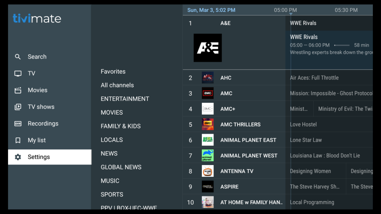Screen dimensions: 381x214
Task: Open the TV section label
Action: click(x=31, y=74)
